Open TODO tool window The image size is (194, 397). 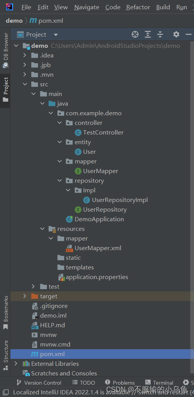[x=84, y=383]
